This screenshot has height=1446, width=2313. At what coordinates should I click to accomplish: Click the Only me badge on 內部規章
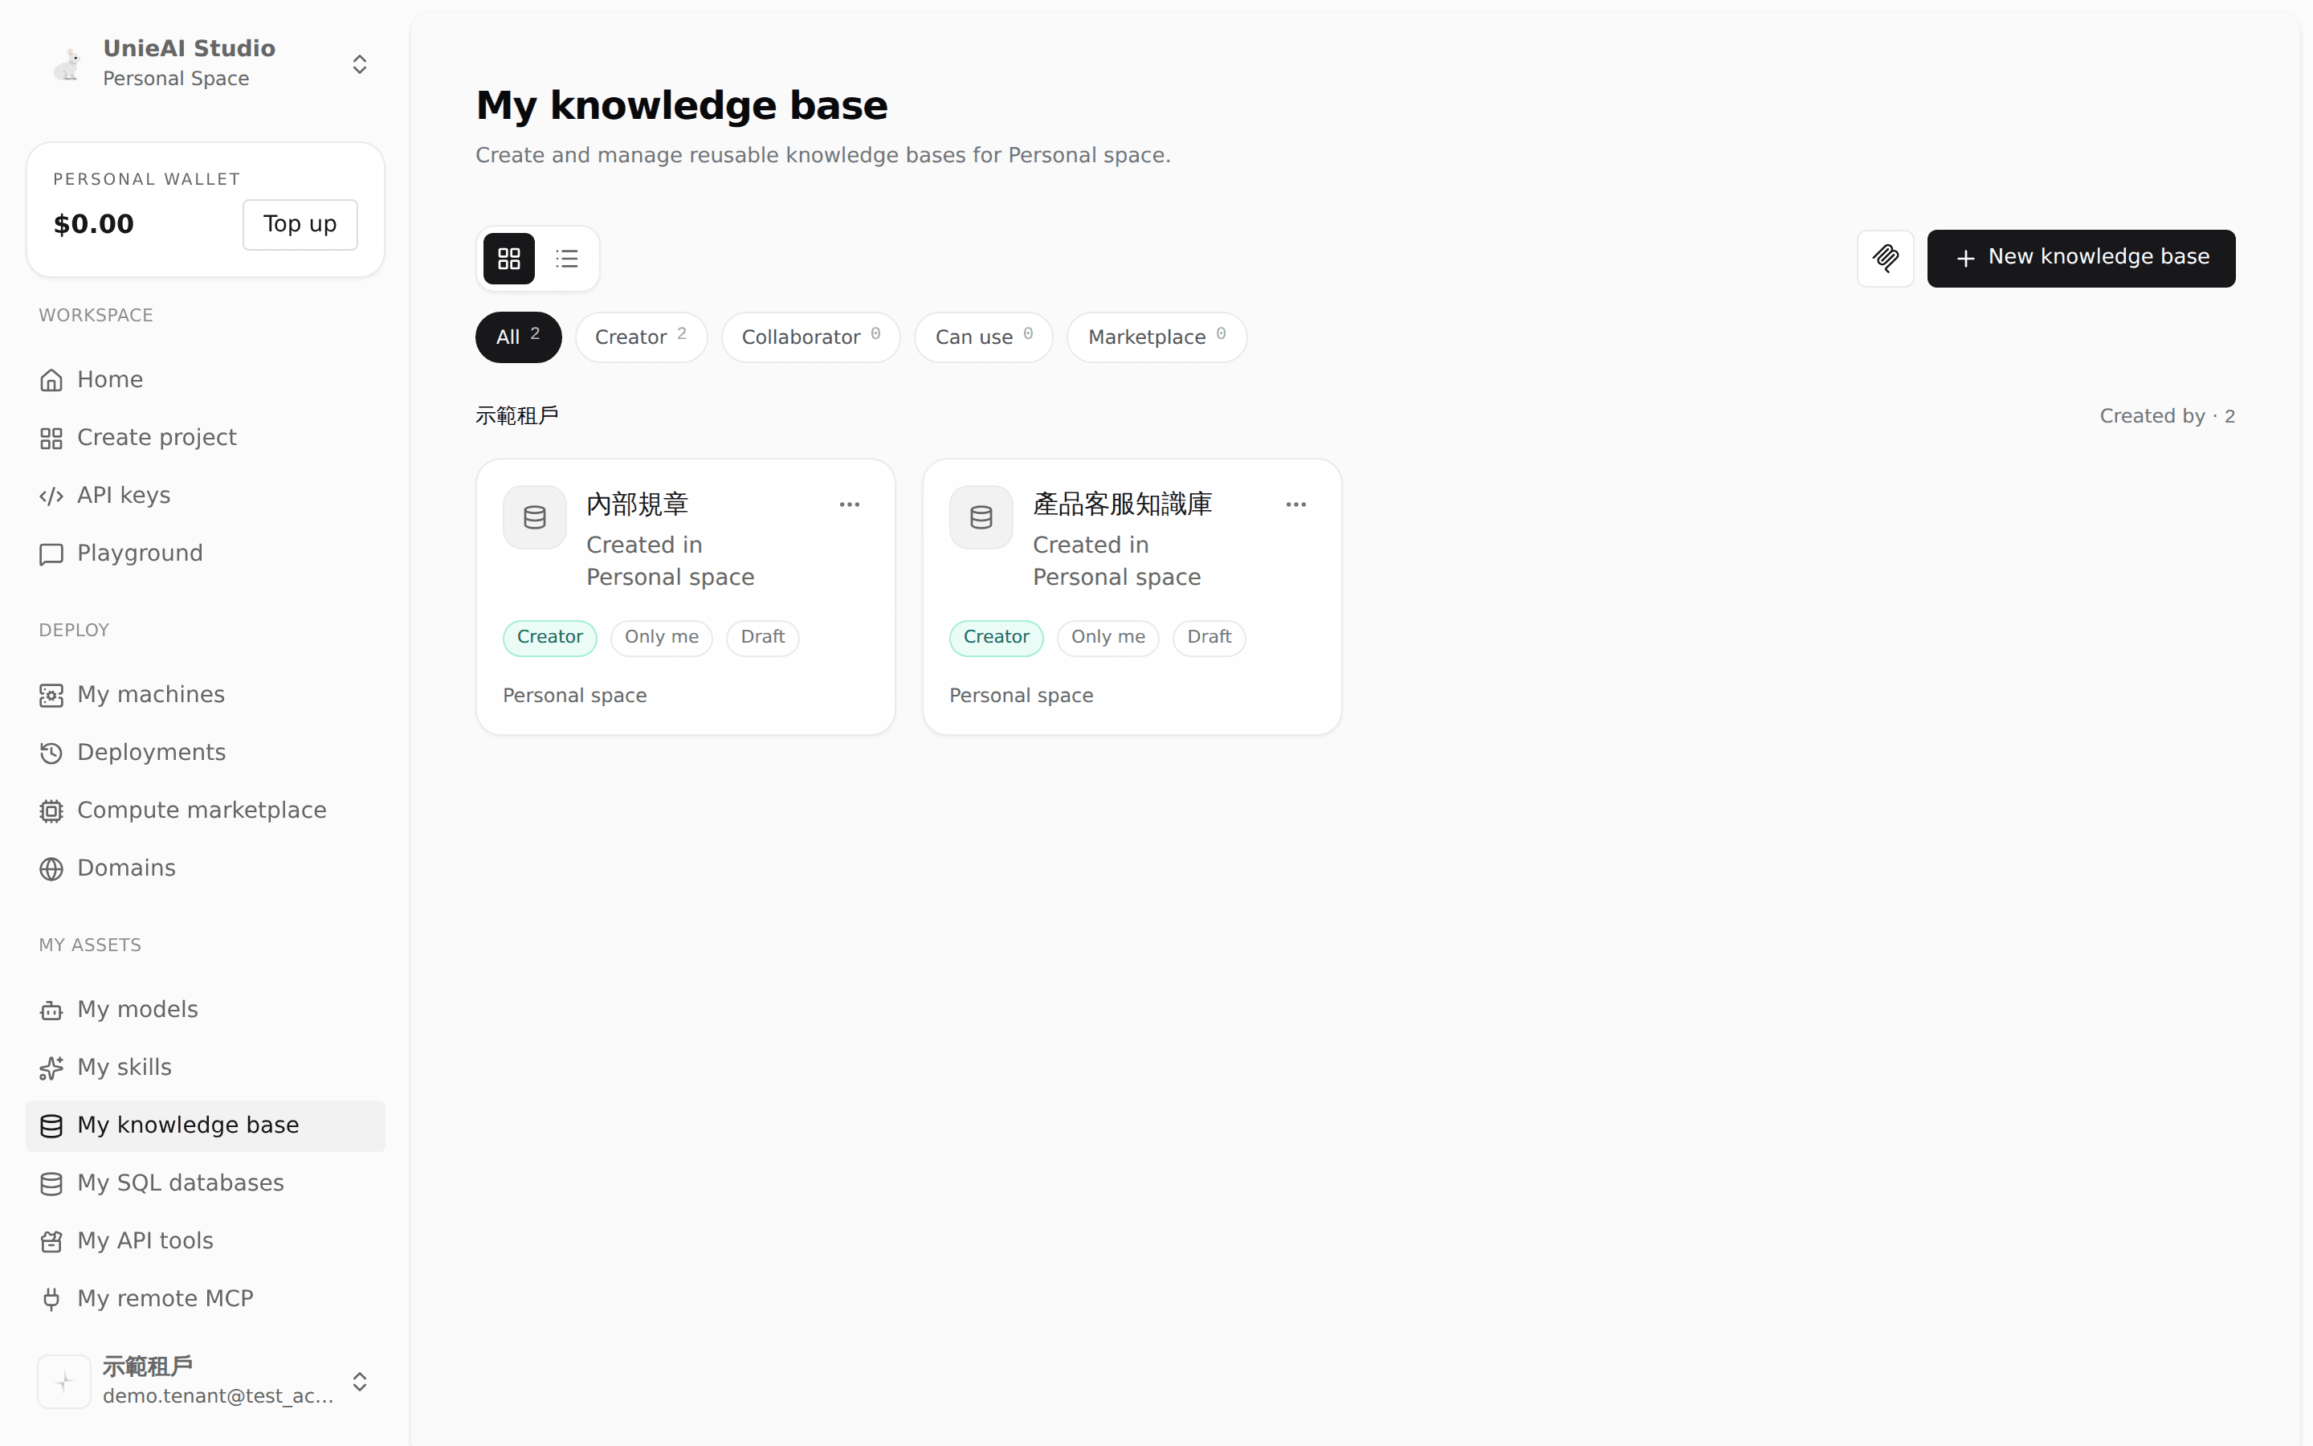coord(662,638)
